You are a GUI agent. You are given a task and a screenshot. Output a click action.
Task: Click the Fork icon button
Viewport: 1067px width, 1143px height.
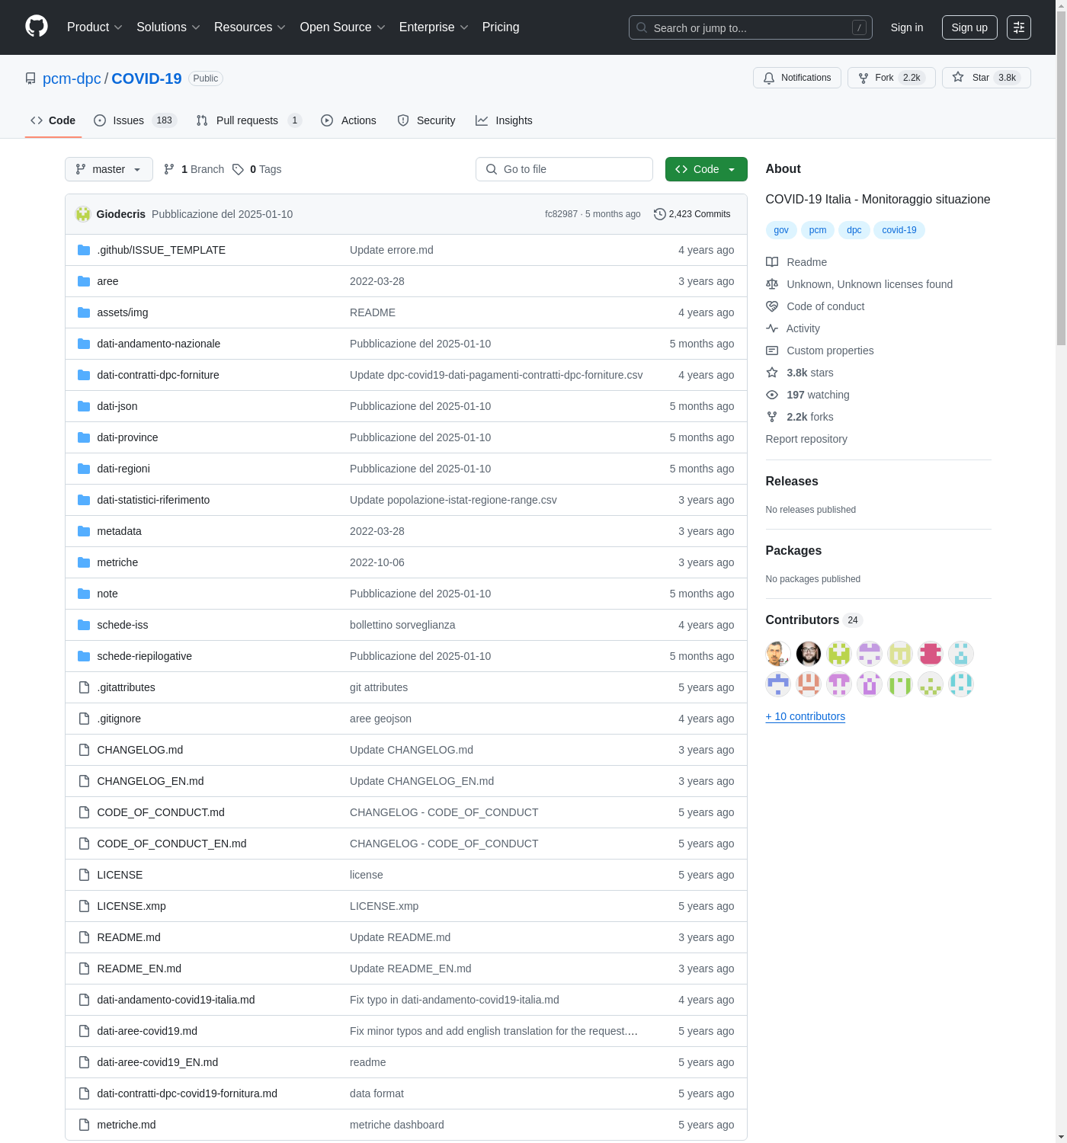pyautogui.click(x=864, y=78)
